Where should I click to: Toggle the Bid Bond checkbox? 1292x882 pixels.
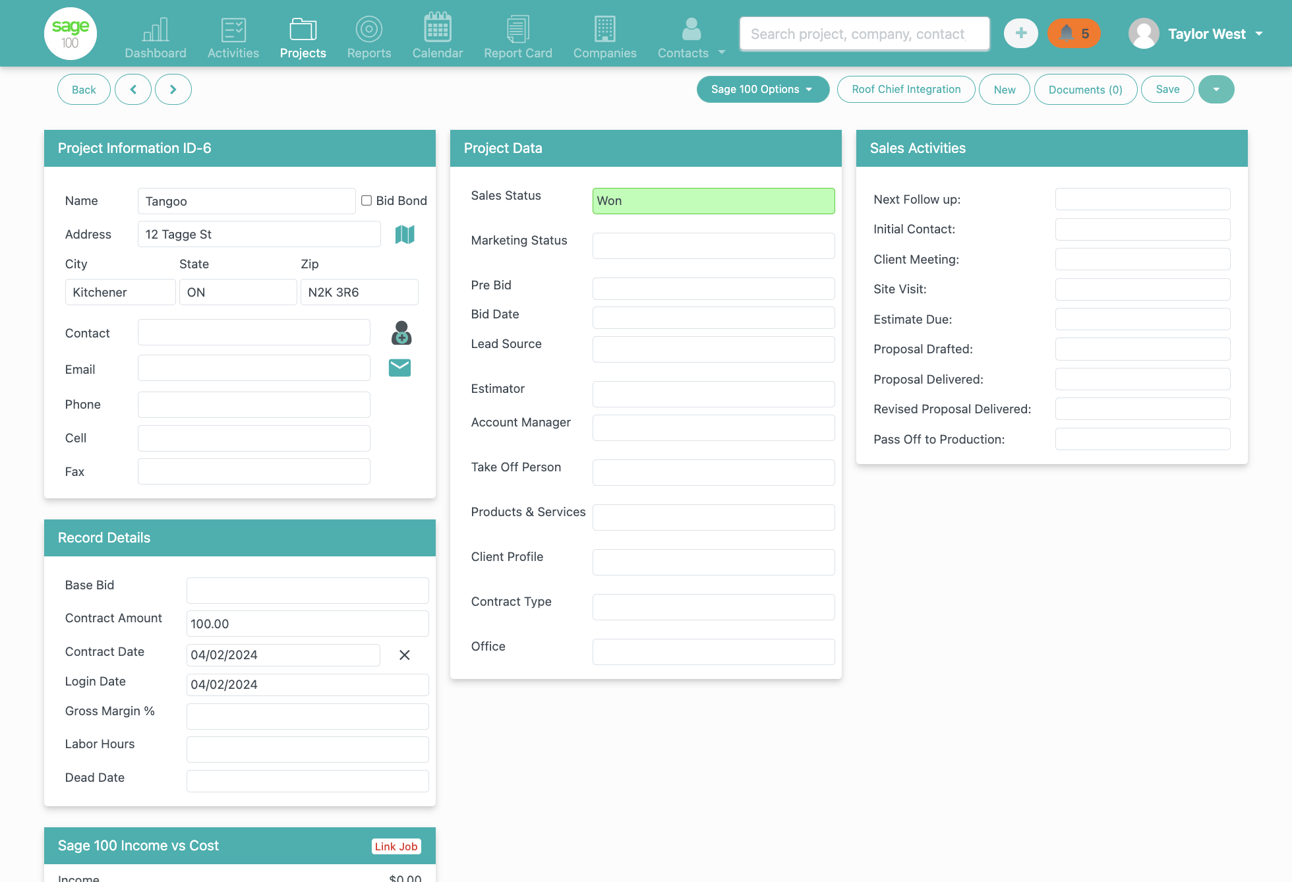367,200
